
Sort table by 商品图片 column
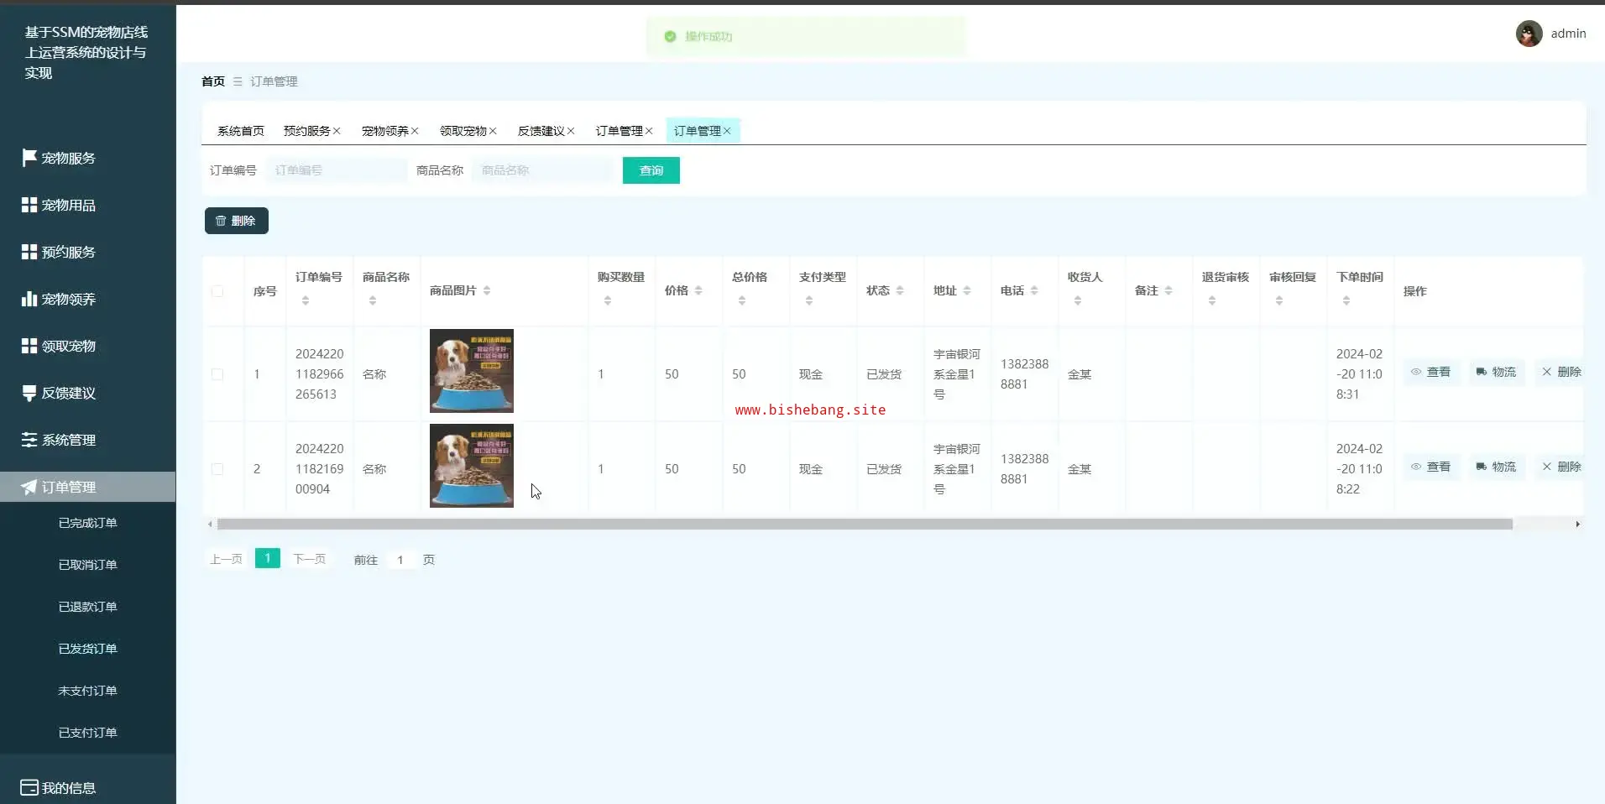point(487,290)
